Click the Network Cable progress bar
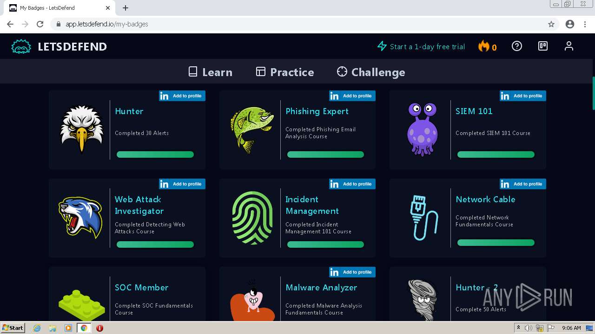595x334 pixels. (x=496, y=243)
